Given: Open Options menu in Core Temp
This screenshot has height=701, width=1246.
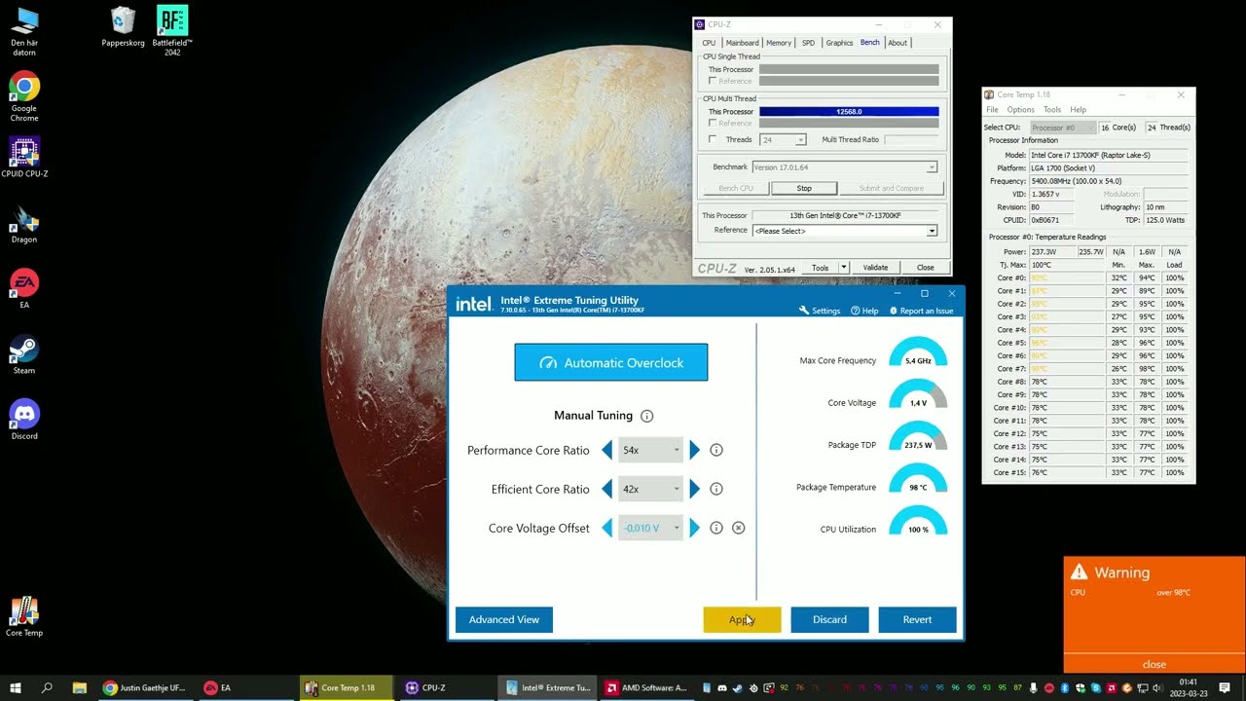Looking at the screenshot, I should [1020, 110].
